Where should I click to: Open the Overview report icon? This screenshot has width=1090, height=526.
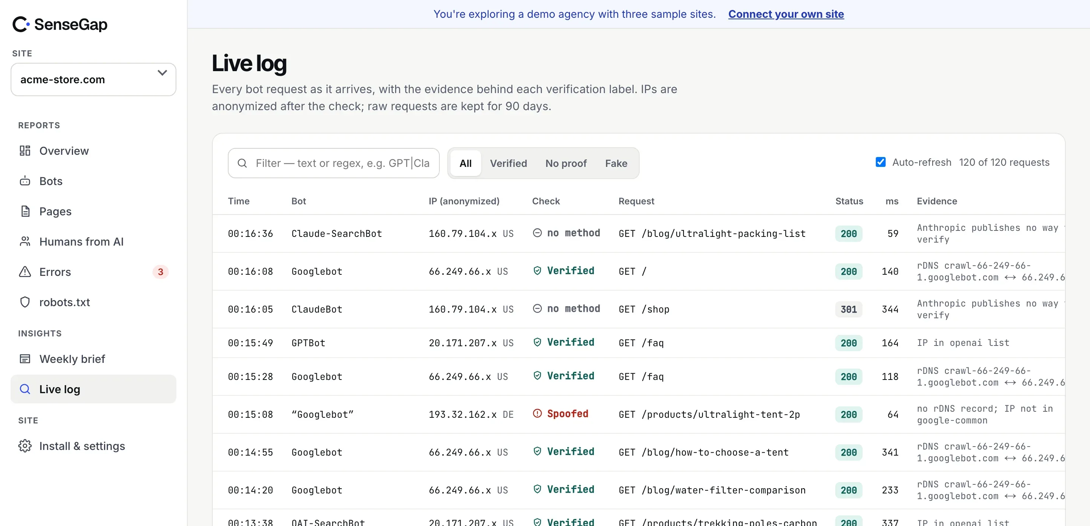25,151
